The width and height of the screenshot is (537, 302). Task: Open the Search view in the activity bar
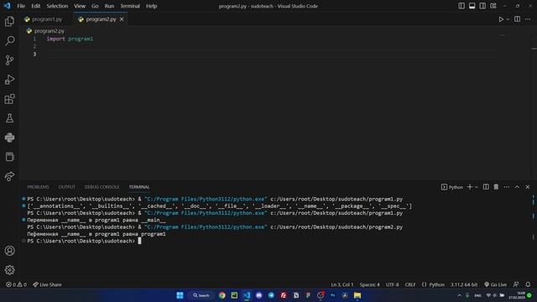[x=9, y=41]
